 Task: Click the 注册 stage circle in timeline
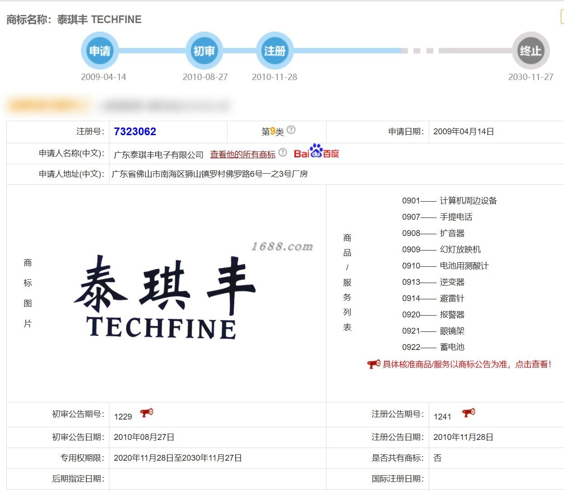click(x=275, y=51)
